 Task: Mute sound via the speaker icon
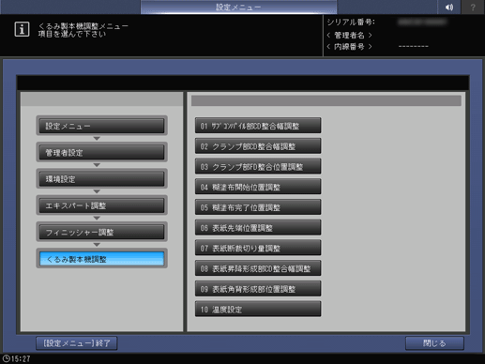448,7
